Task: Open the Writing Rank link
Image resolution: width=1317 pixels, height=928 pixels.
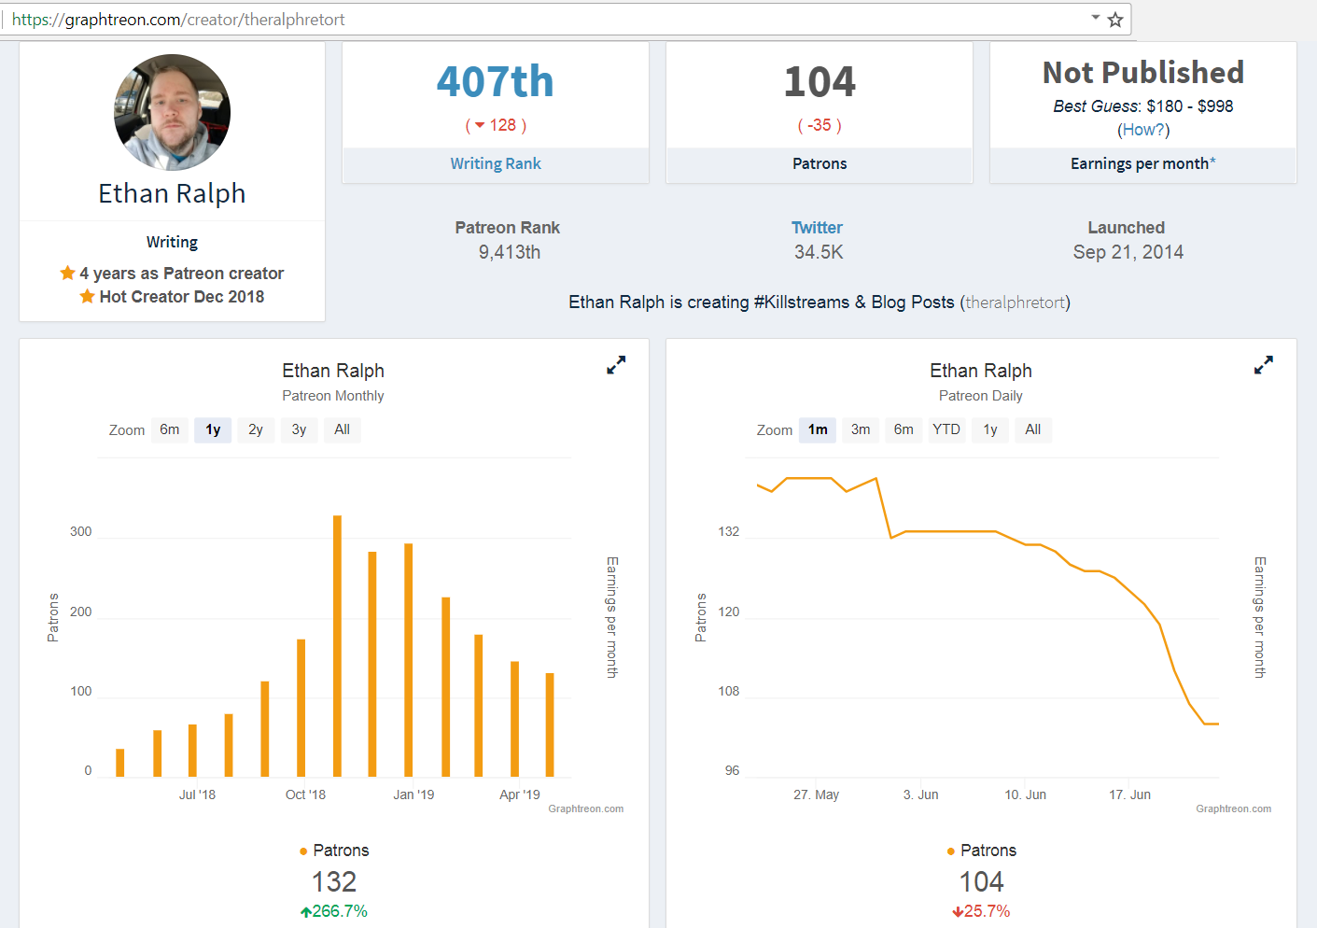Action: 496,163
